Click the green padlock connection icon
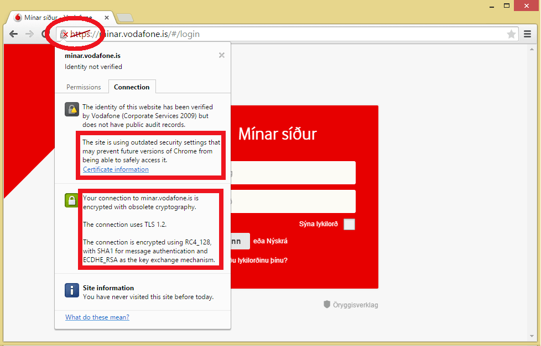The width and height of the screenshot is (541, 346). (x=71, y=200)
